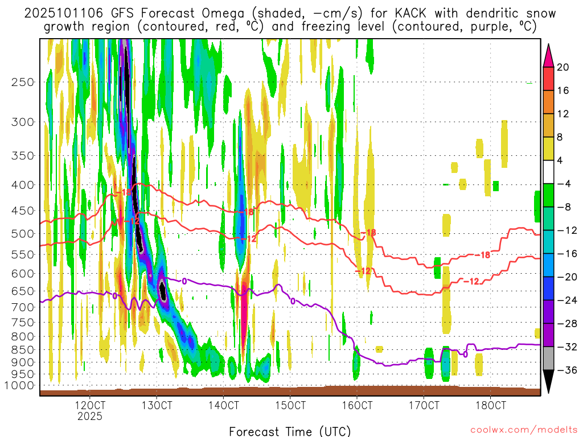Click the subtitle line about freezing level
Image resolution: width=583 pixels, height=437 pixels.
(290, 27)
